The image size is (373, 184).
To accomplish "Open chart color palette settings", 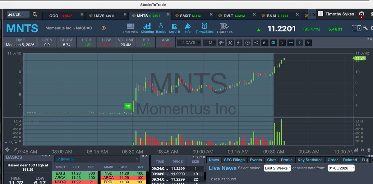I will [x=222, y=43].
